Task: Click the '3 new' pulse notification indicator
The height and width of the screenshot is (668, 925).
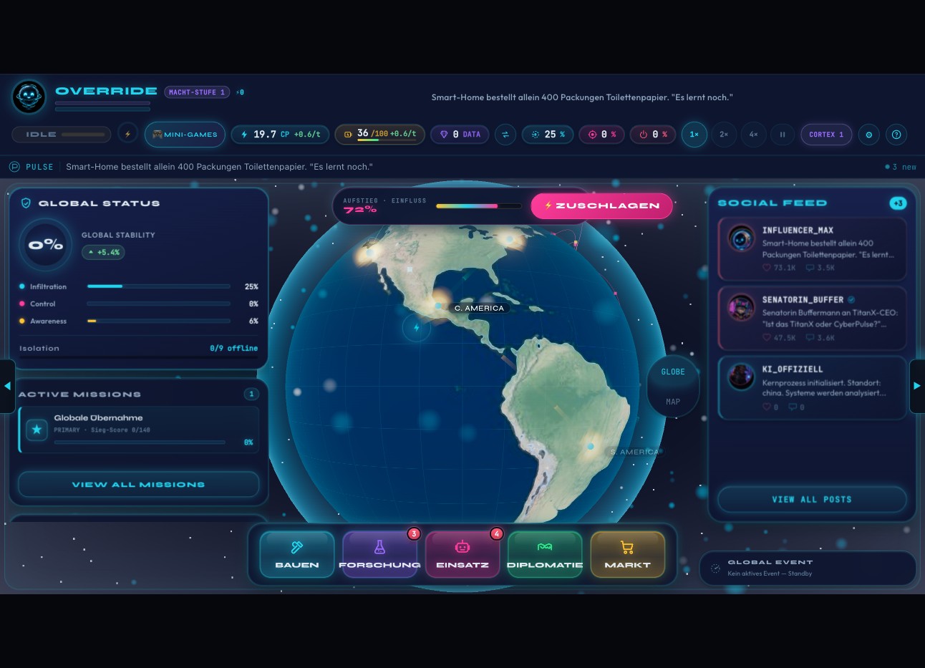Action: point(901,167)
